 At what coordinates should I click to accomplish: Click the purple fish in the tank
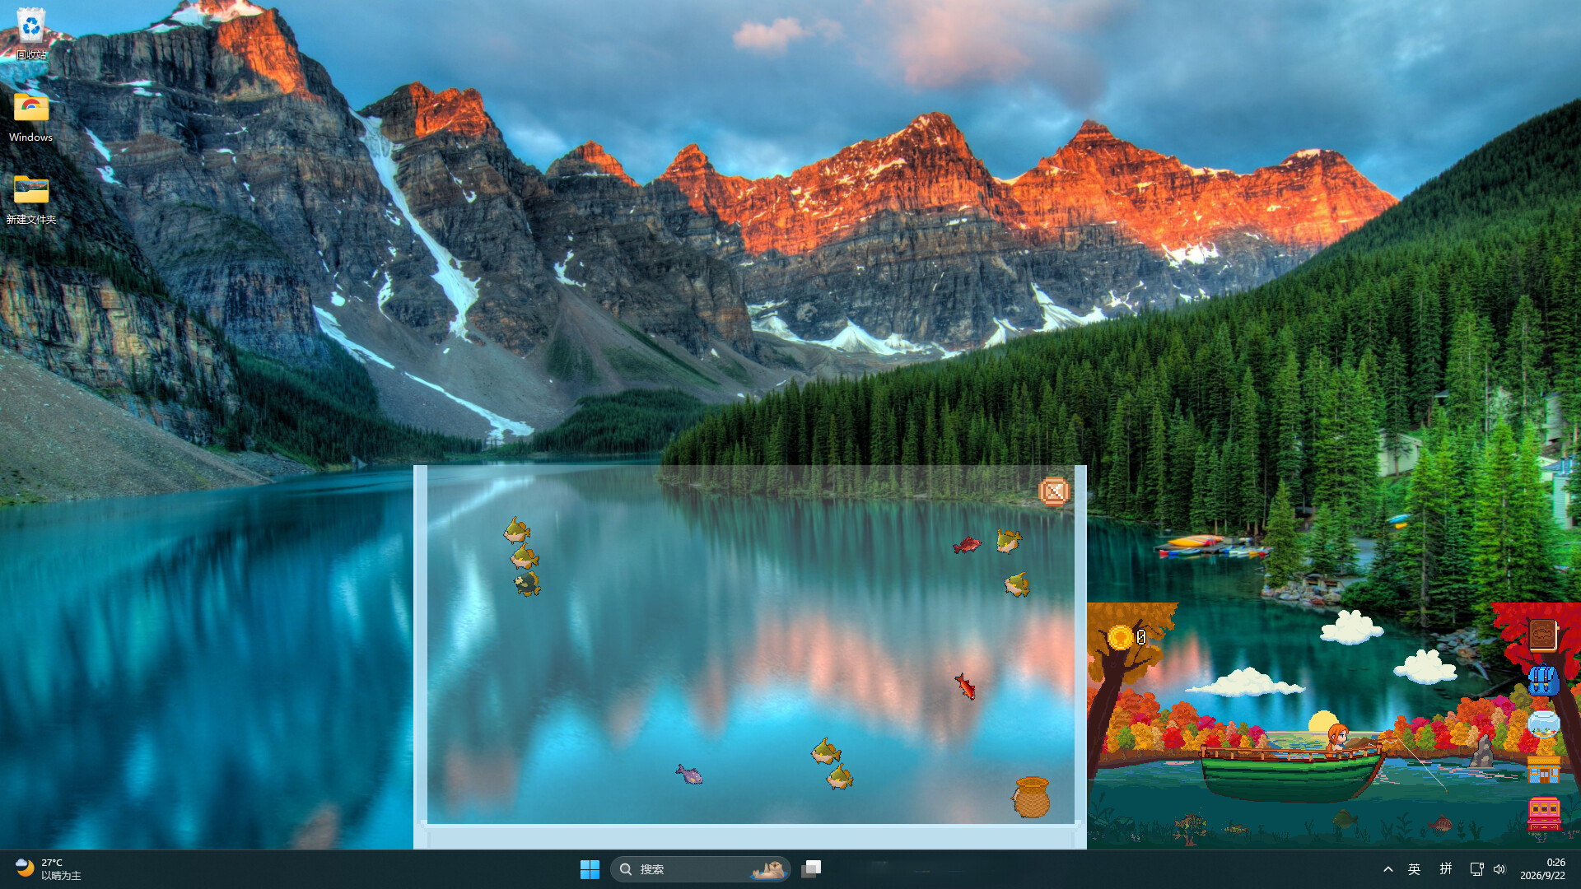pos(689,774)
